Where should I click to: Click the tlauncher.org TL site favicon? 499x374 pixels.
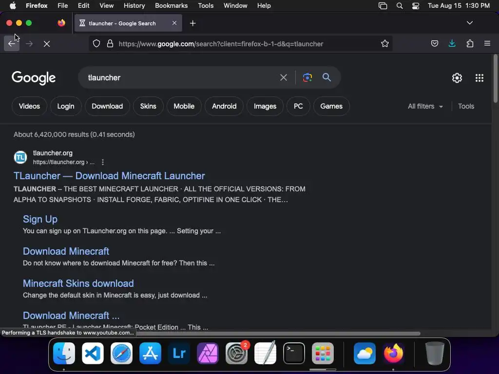20,157
